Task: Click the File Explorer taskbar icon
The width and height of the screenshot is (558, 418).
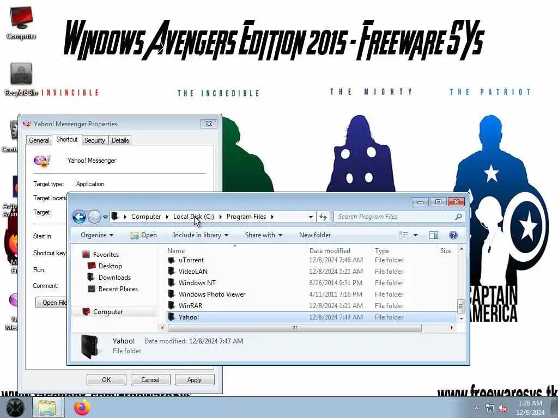Action: (x=47, y=408)
